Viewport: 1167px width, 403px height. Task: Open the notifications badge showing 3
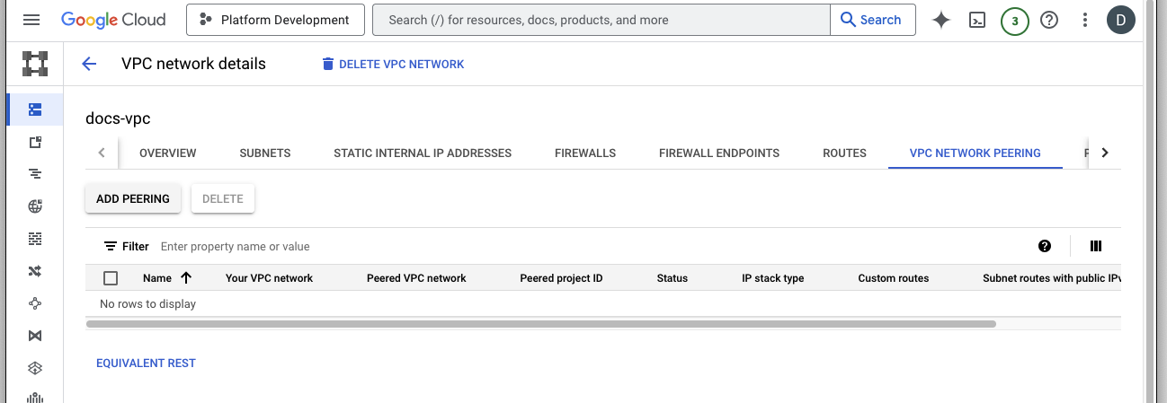coord(1014,20)
